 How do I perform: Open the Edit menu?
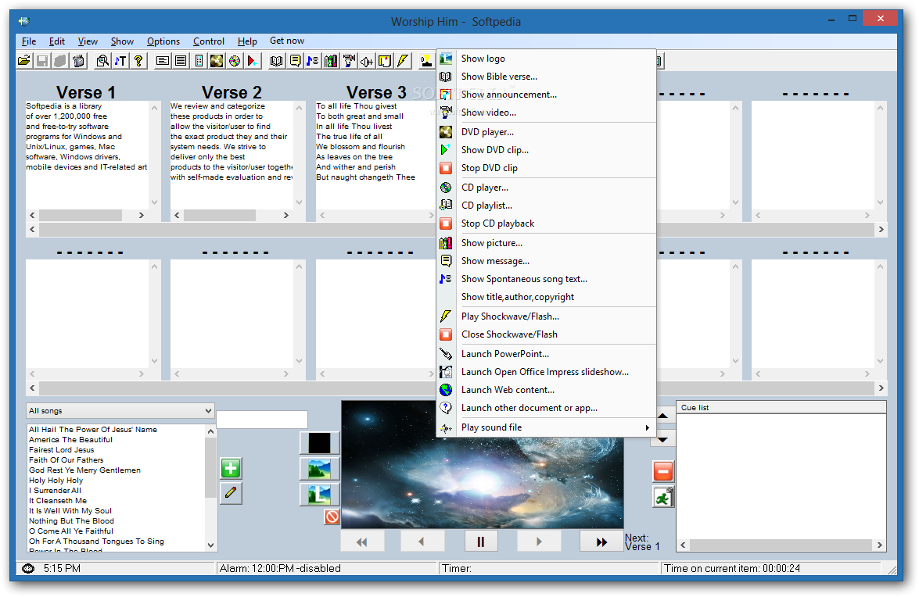coord(57,41)
